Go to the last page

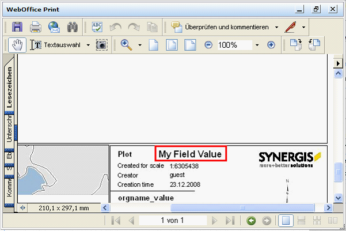pos(230,221)
